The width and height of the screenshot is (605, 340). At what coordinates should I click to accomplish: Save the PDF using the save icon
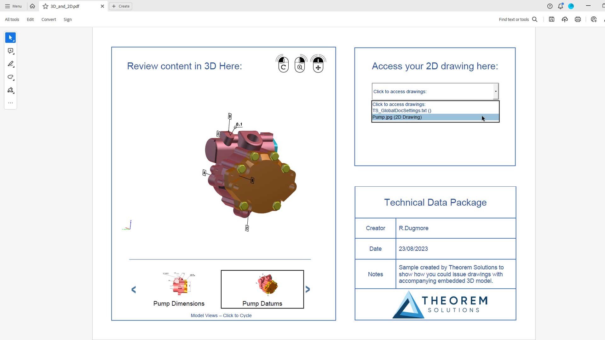click(551, 19)
